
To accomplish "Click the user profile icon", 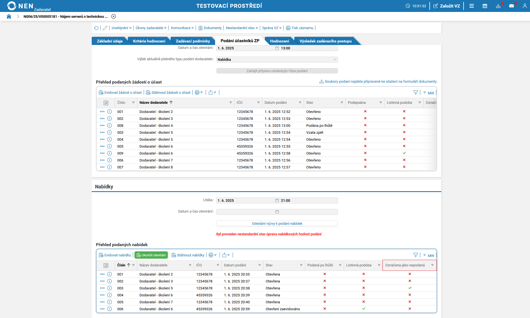I will [524, 6].
